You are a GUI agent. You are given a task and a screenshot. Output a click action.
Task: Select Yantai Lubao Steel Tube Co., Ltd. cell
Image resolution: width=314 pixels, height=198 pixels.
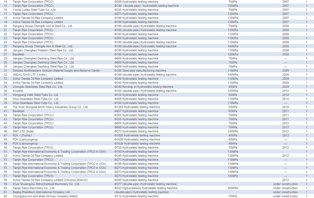(34, 10)
